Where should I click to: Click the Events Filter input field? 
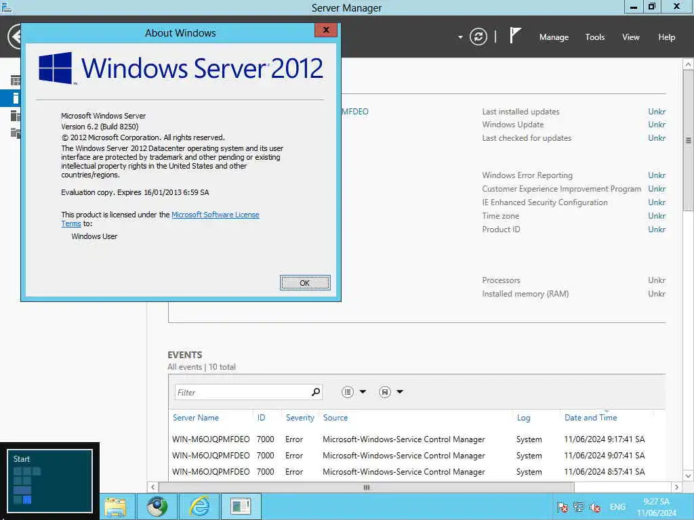click(x=243, y=392)
